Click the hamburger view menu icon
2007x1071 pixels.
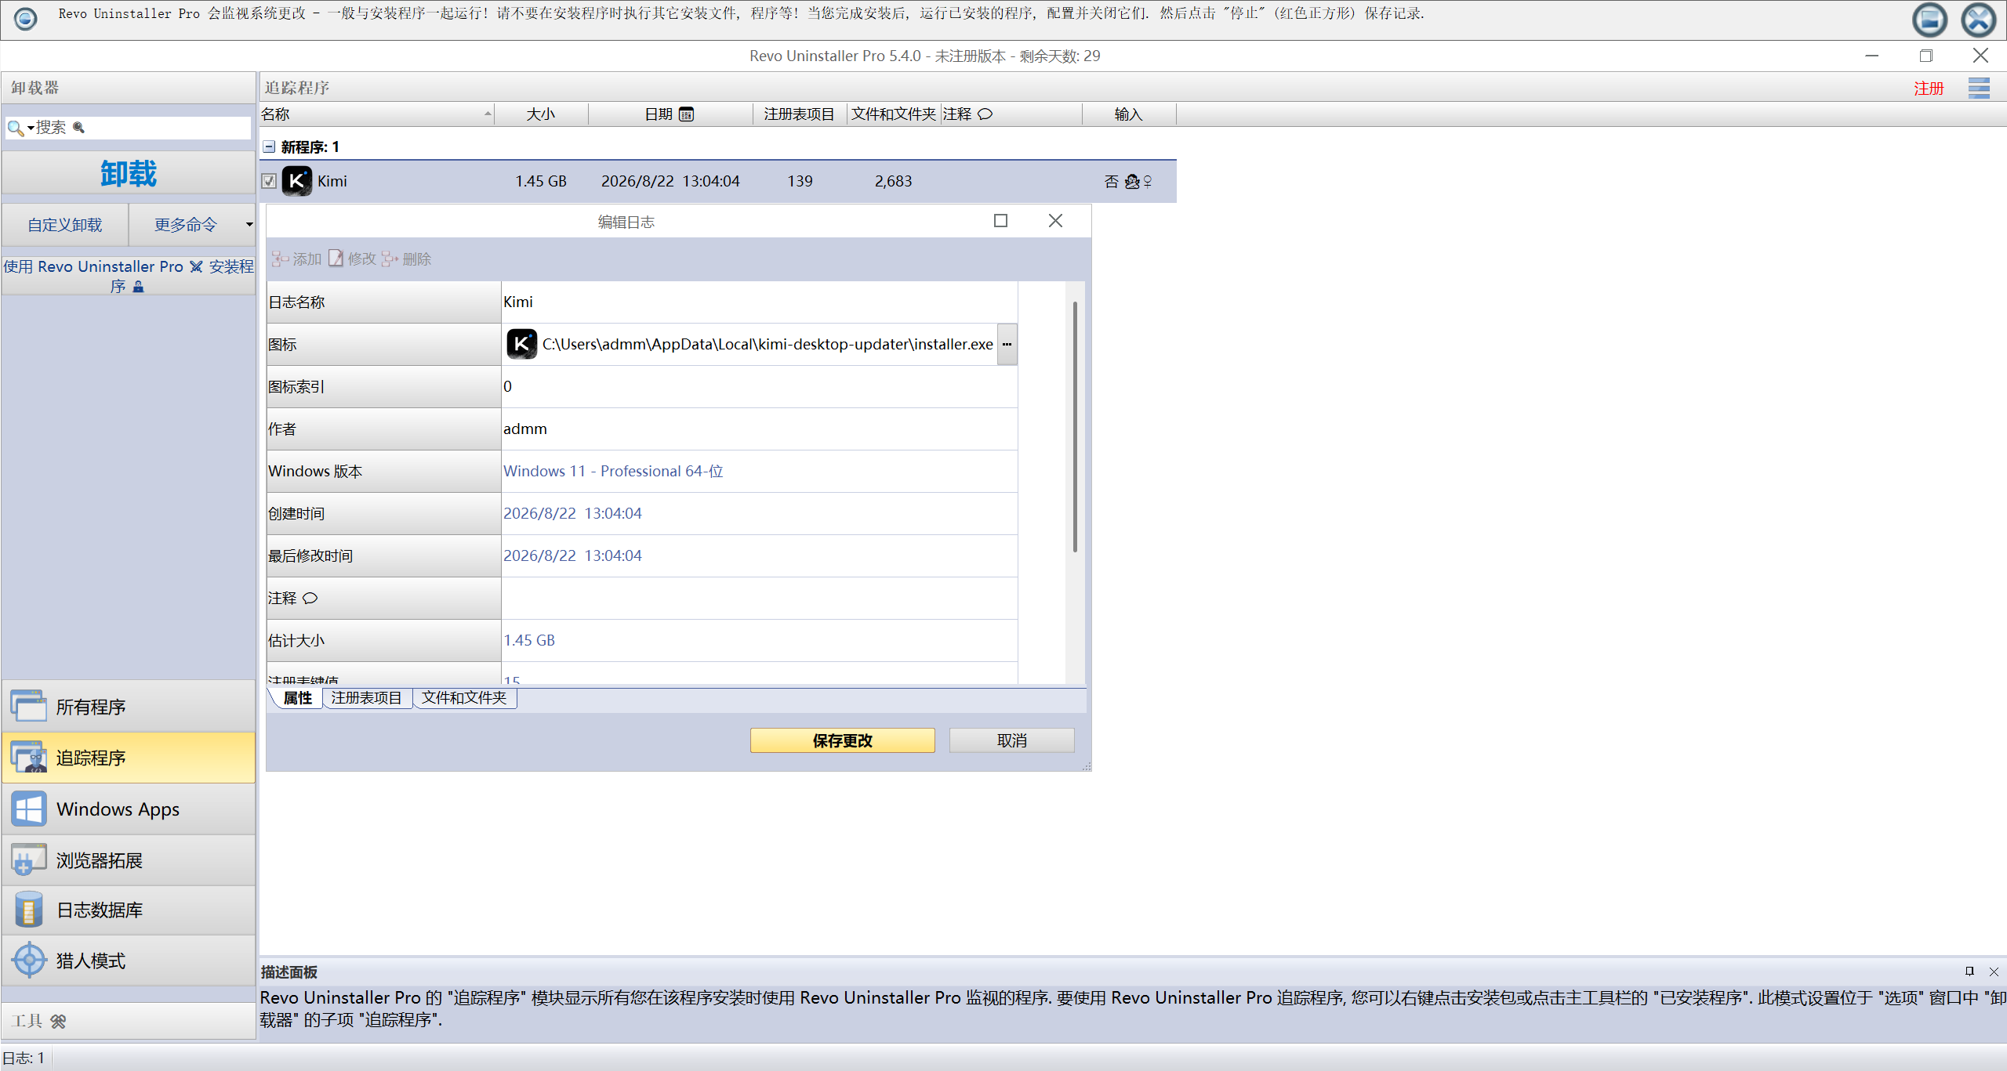click(x=1979, y=88)
